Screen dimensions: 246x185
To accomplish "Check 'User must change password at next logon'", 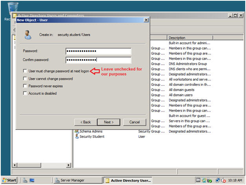I will pyautogui.click(x=25, y=71).
